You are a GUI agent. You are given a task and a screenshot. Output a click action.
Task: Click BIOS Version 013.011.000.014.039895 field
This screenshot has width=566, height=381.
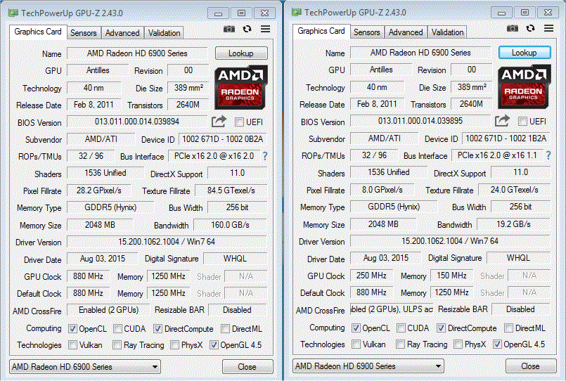[420, 121]
